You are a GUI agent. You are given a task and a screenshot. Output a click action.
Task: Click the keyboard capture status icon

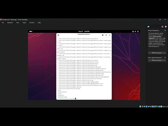161,107
